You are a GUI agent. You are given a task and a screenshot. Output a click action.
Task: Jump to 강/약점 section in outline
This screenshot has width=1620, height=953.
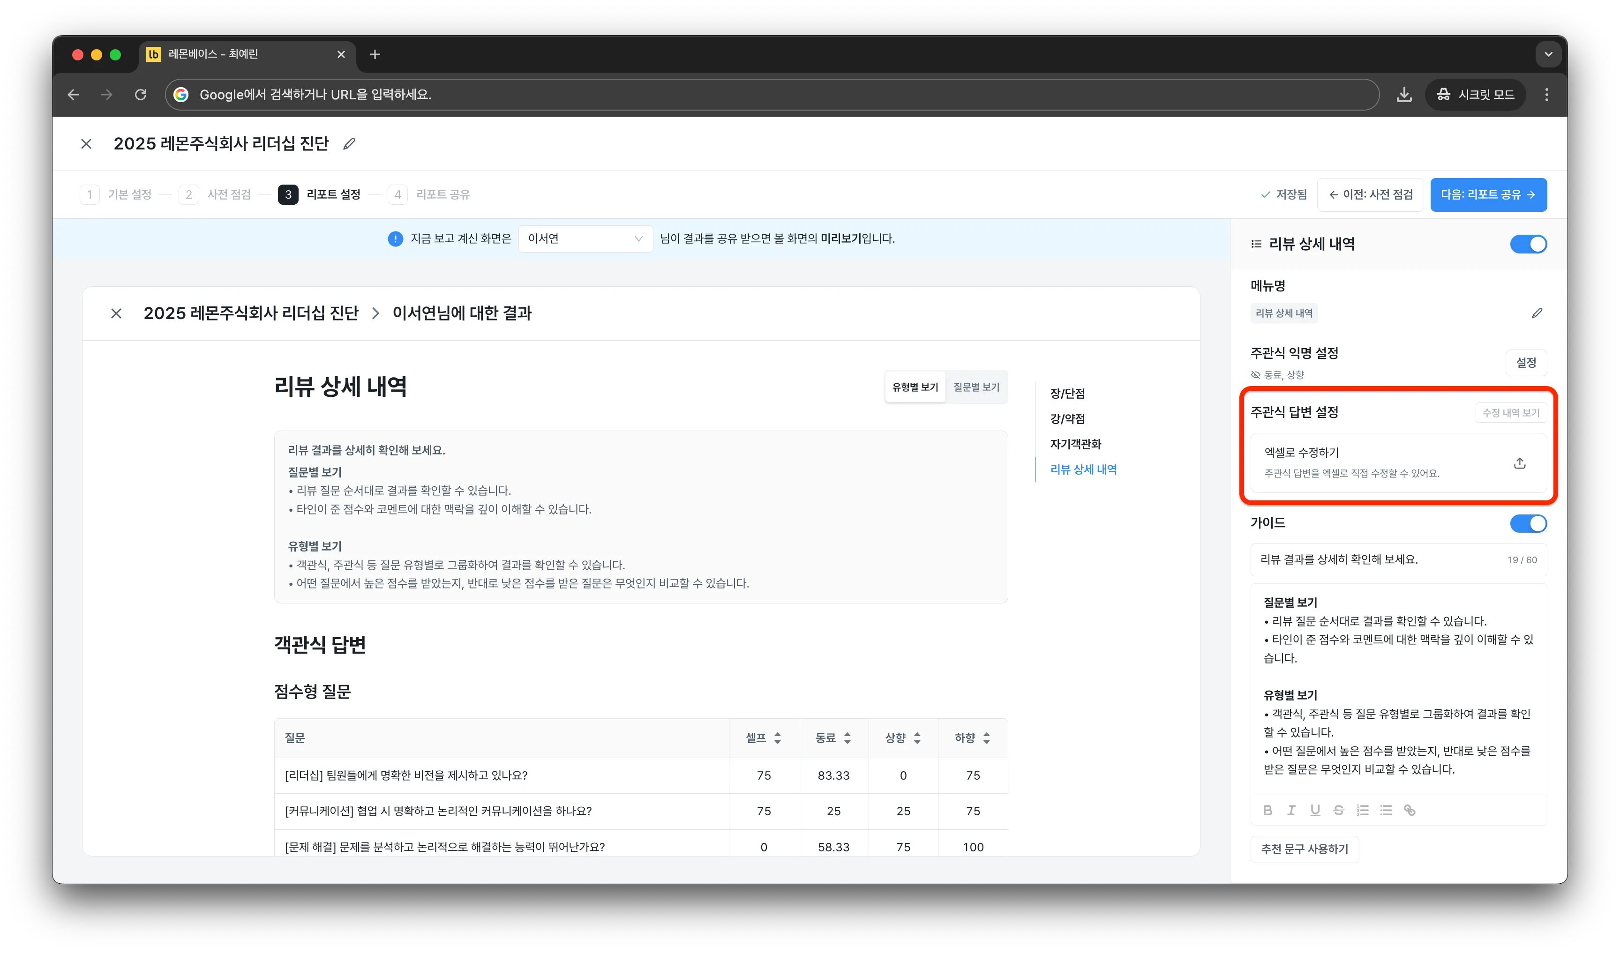pos(1067,419)
